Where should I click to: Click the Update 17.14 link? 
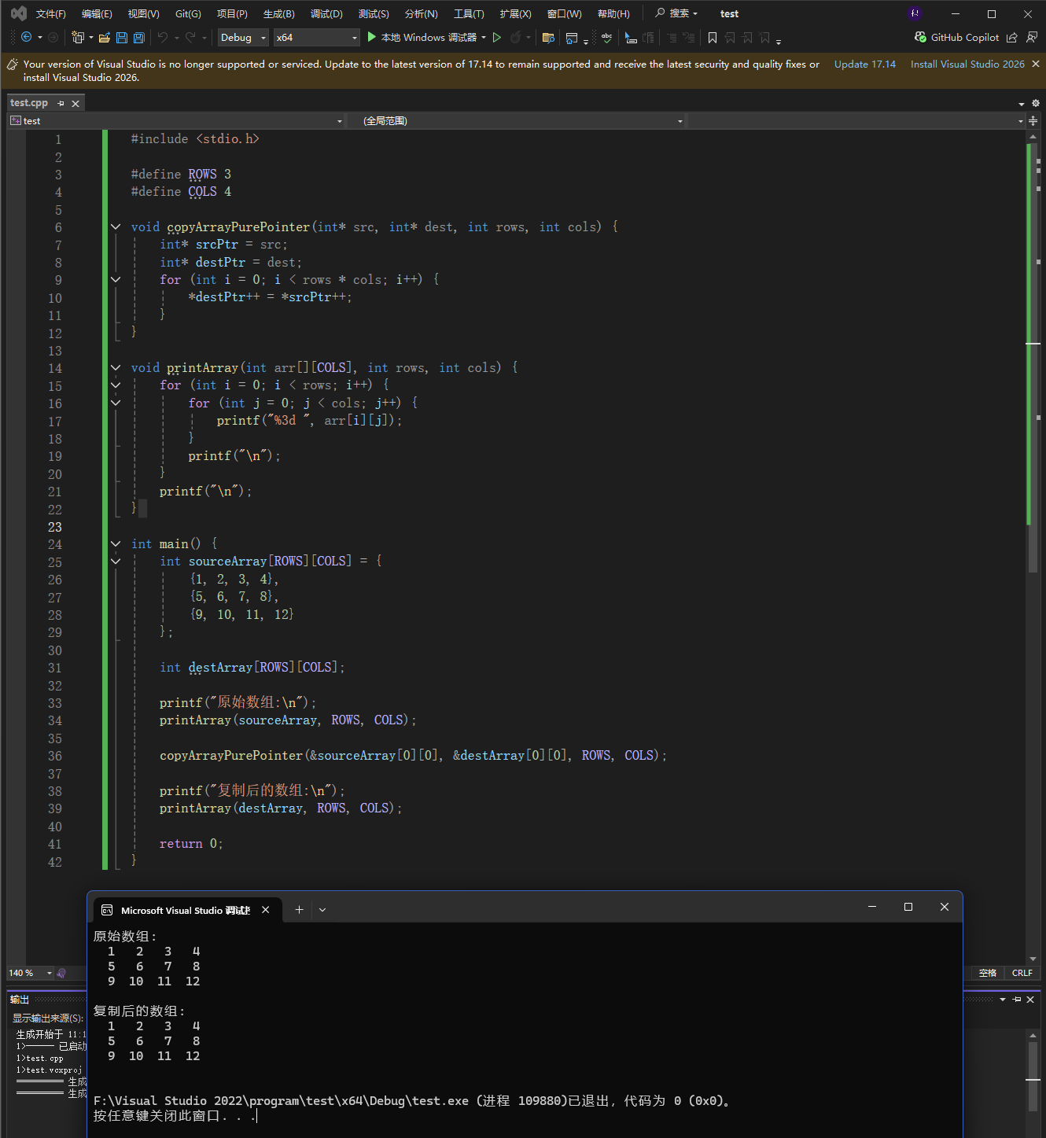[864, 64]
